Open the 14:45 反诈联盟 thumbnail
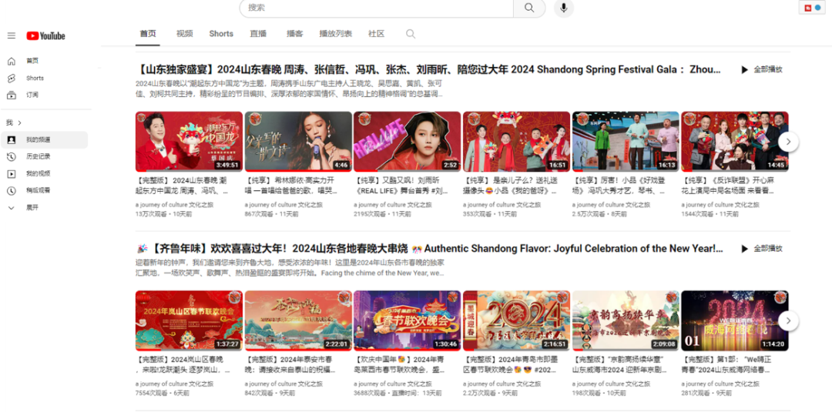The image size is (832, 412). pos(735,142)
